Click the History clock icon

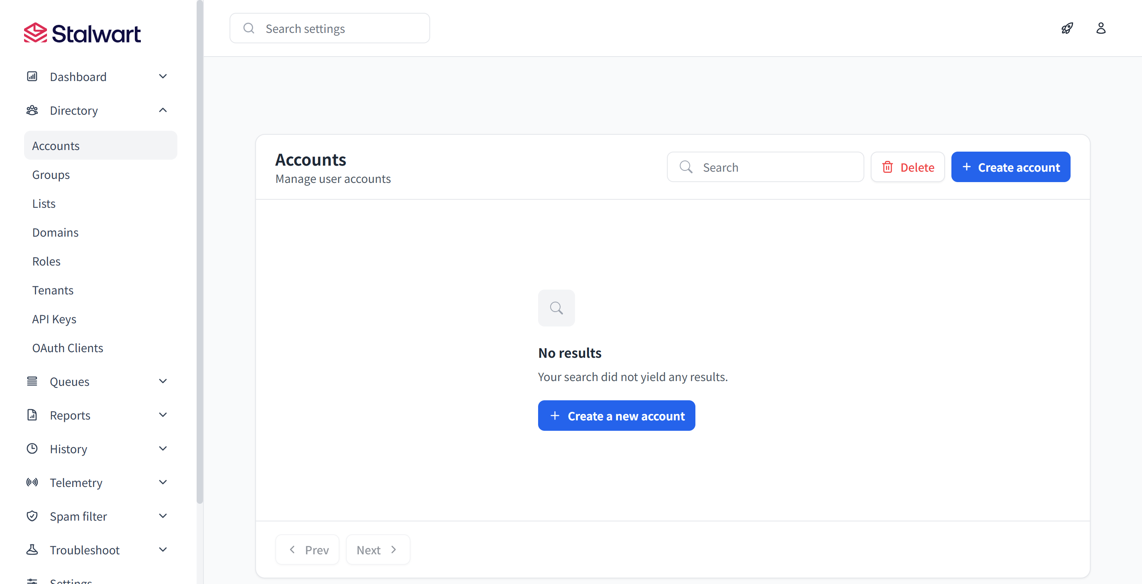32,448
